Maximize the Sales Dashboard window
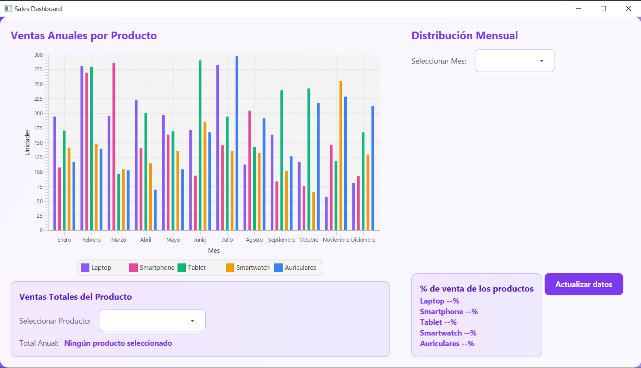This screenshot has width=641, height=368. pyautogui.click(x=603, y=9)
